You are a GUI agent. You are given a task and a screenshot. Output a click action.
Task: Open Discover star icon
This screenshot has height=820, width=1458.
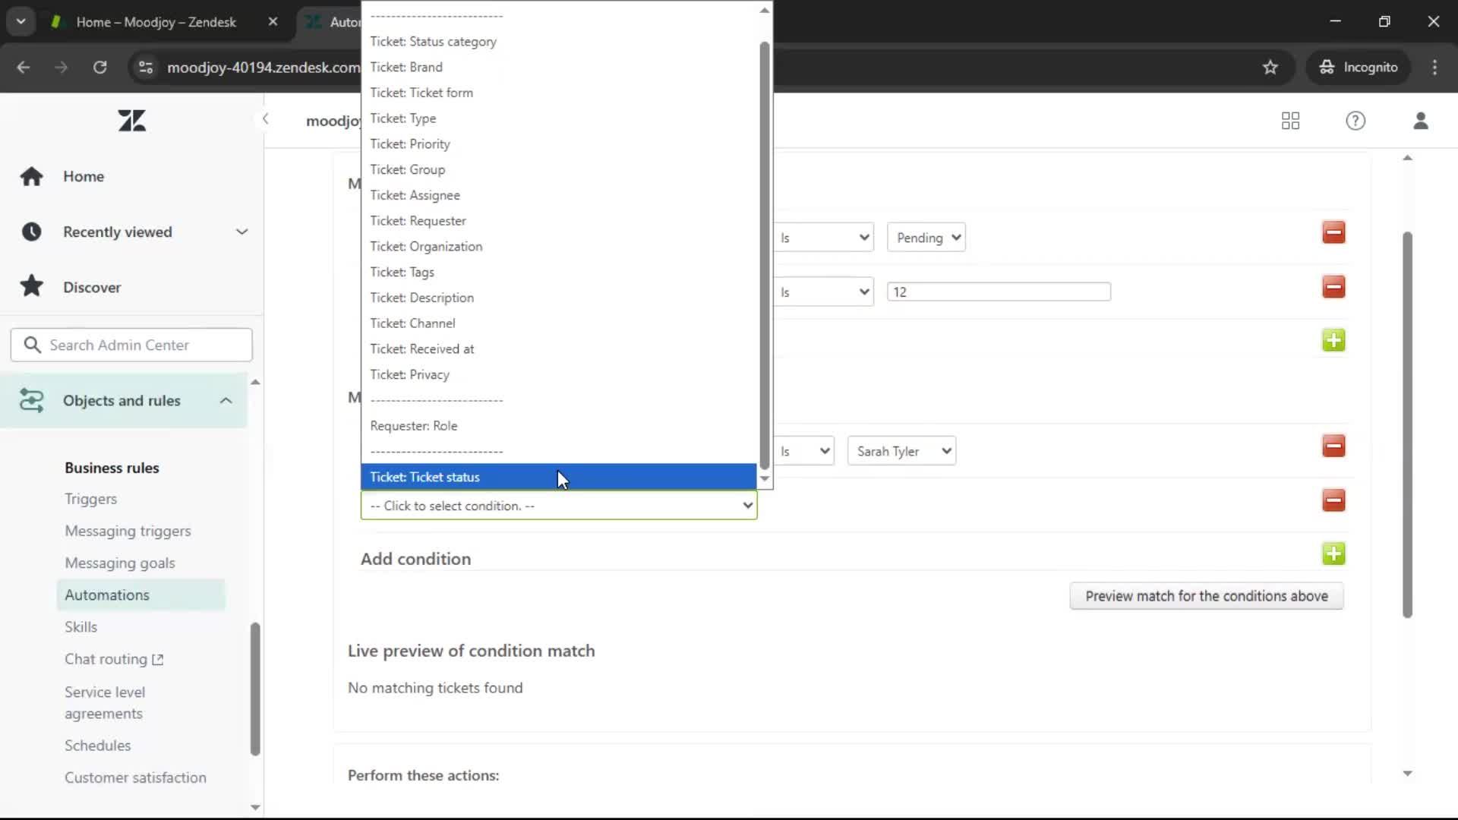tap(32, 286)
